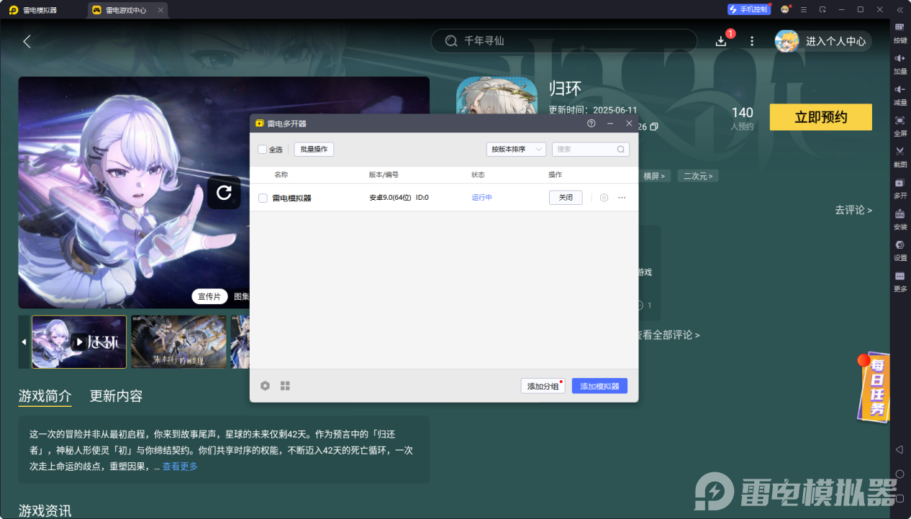
Task: Check the 全选 select-all checkbox
Action: (x=263, y=150)
